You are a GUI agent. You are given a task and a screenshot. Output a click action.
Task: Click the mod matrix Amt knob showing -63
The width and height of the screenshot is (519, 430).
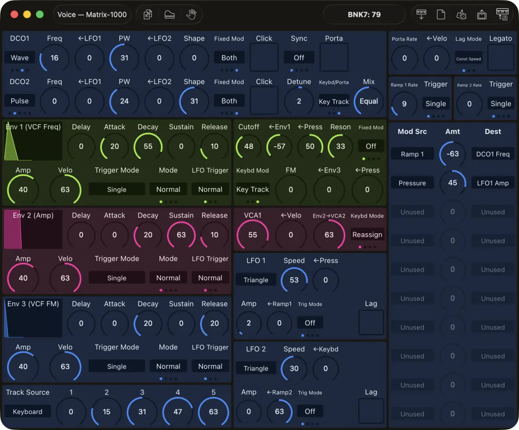(x=452, y=154)
